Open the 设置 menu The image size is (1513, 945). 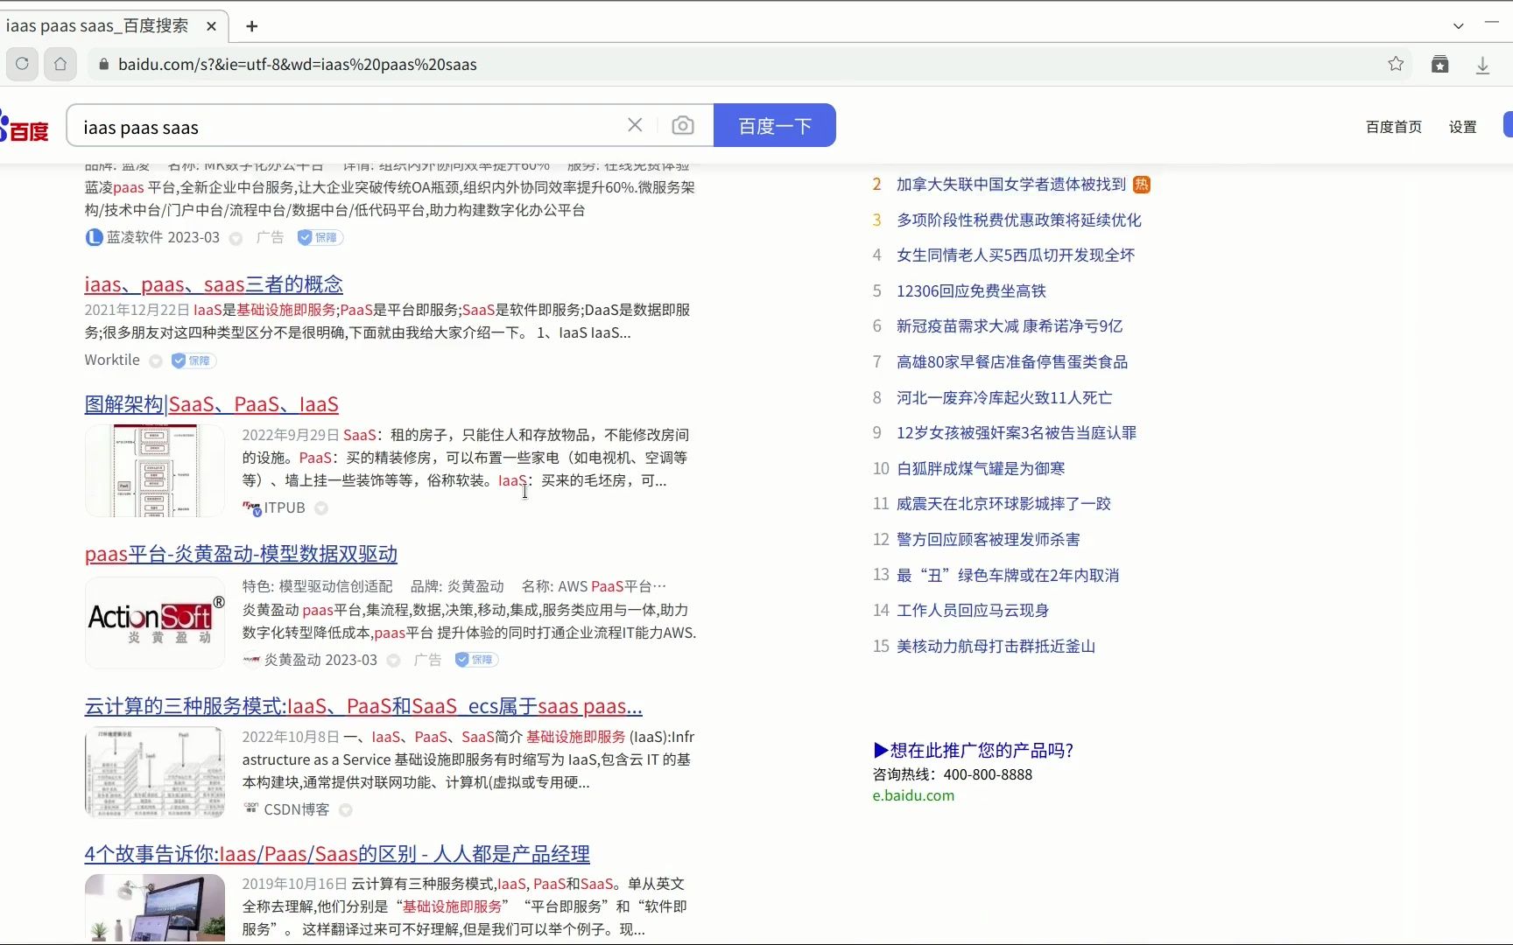(1462, 127)
